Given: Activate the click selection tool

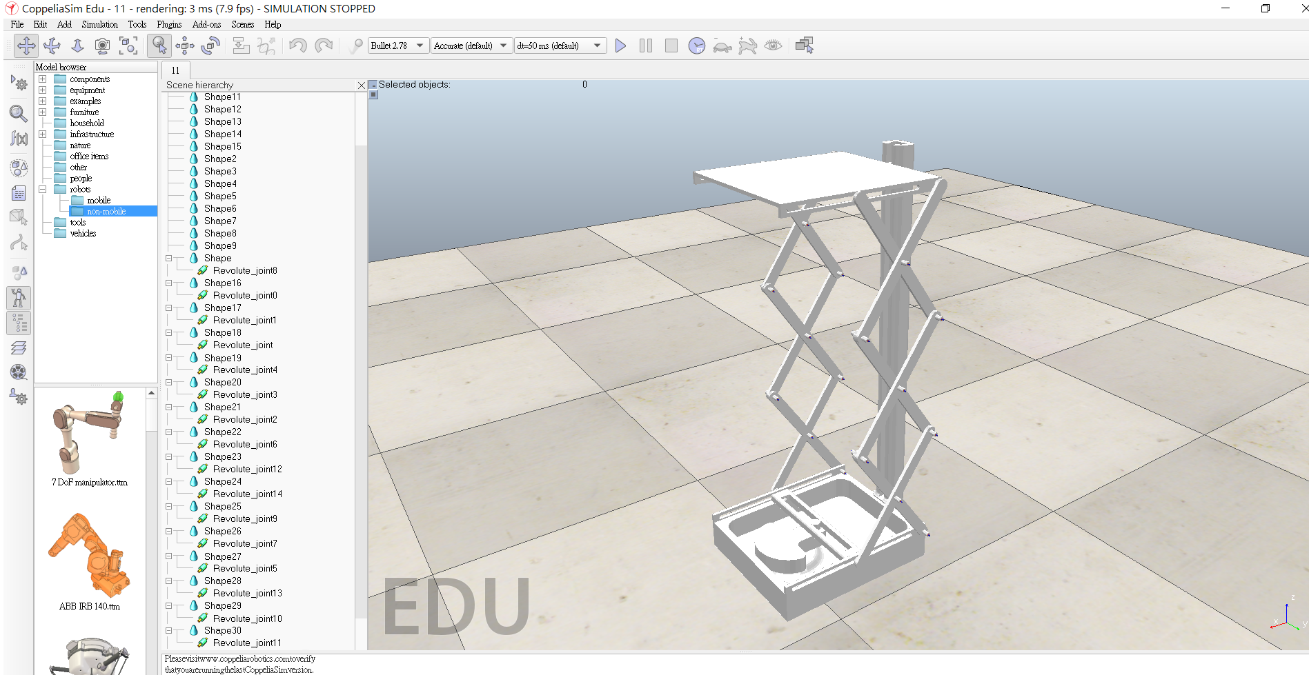Looking at the screenshot, I should (x=159, y=46).
